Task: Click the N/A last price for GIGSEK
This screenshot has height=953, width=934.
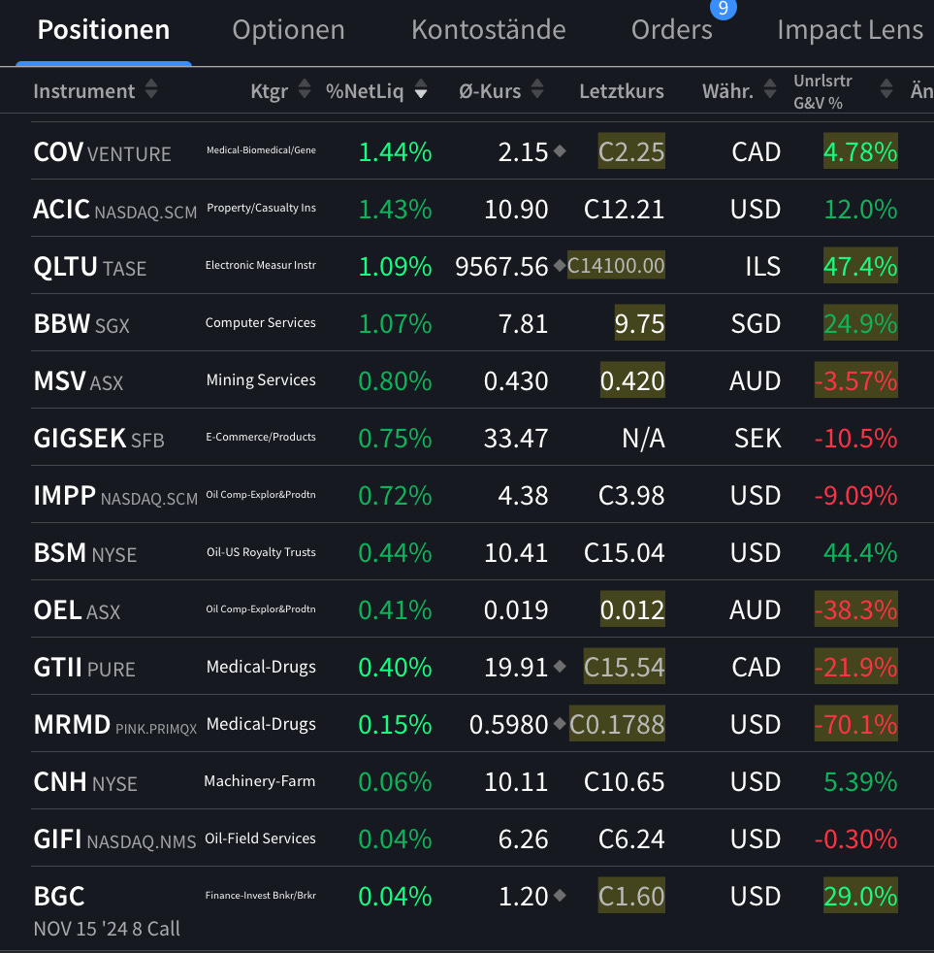Action: 643,439
